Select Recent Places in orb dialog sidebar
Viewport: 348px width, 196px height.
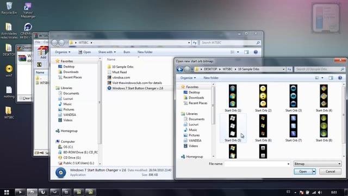[196, 103]
